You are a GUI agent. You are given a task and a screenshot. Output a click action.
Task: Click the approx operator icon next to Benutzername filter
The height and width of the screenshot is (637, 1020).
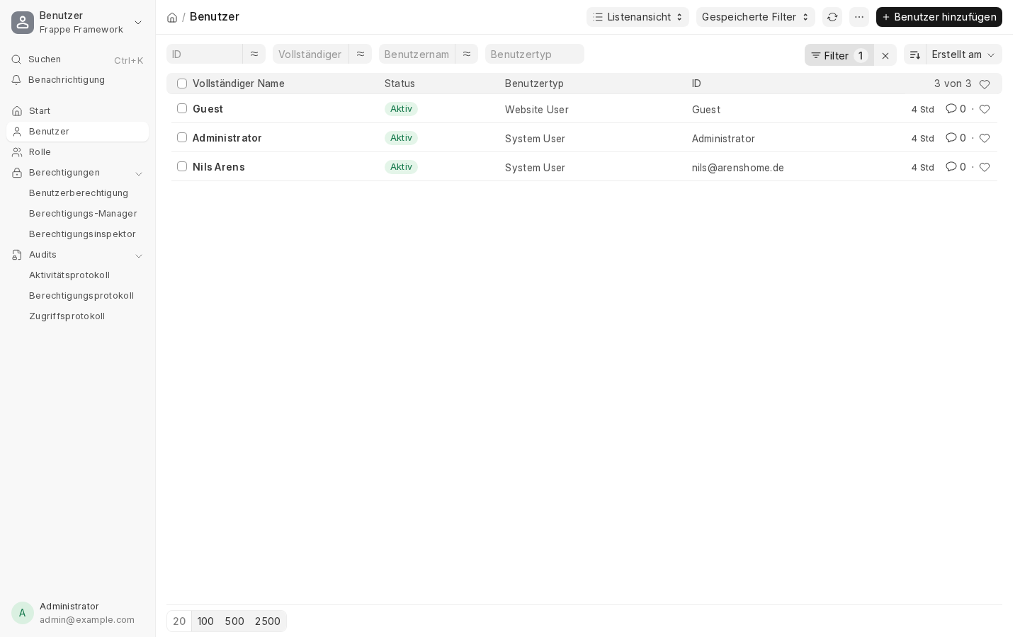(x=467, y=54)
